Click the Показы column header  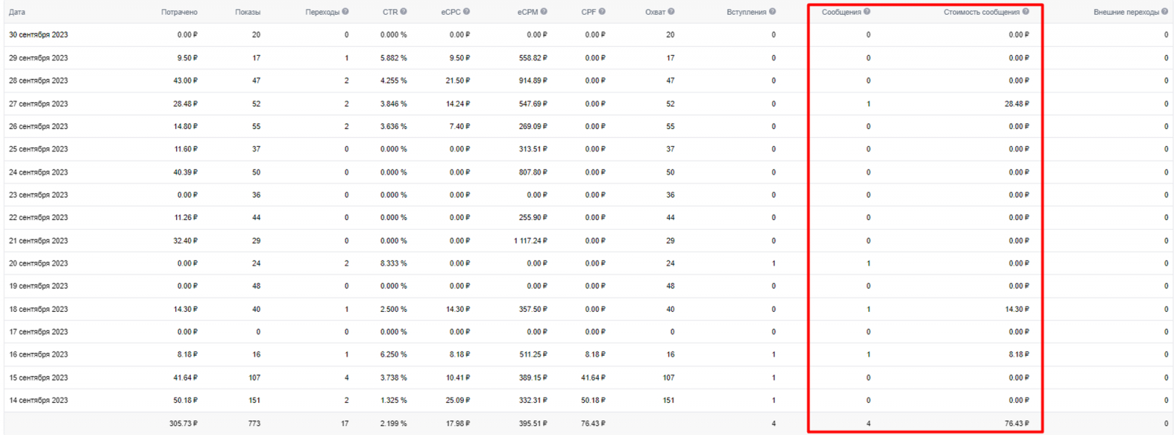click(x=247, y=12)
